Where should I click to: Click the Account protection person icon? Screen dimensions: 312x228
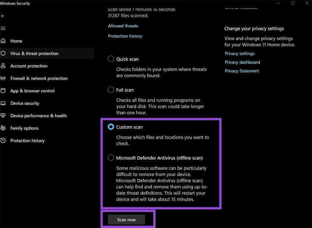(4, 66)
